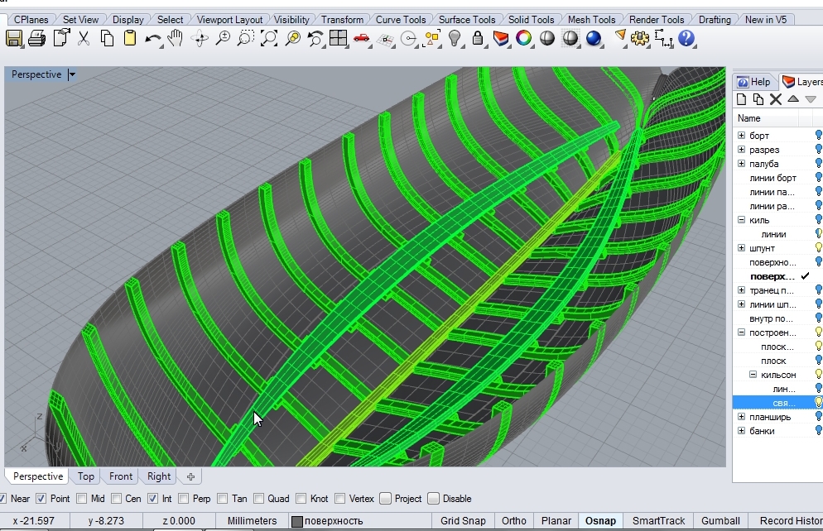Select the Pan hand tool
Viewport: 823px width, 531px height.
tap(176, 38)
